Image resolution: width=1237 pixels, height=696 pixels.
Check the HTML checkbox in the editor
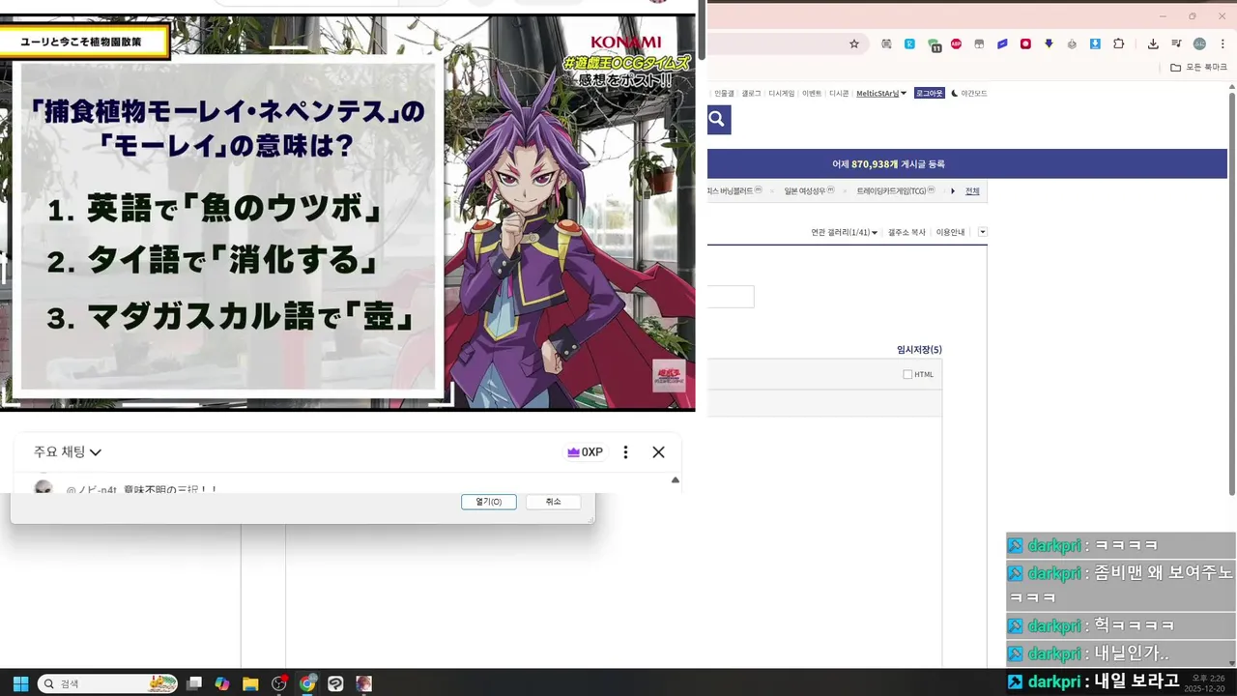pyautogui.click(x=907, y=374)
